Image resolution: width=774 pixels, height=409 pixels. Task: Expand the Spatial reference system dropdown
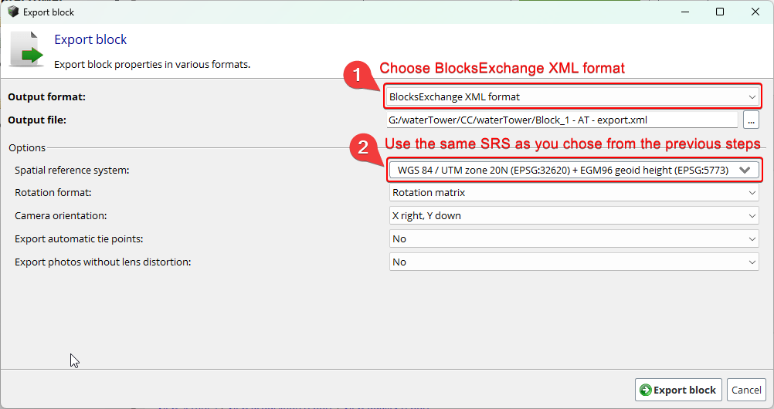[x=574, y=171]
